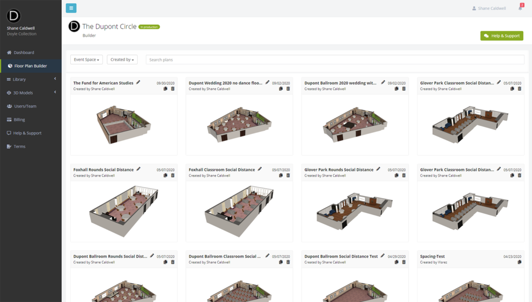Open Foxhall Rounds Social Distance thumbnail
This screenshot has height=302, width=532.
point(124,211)
